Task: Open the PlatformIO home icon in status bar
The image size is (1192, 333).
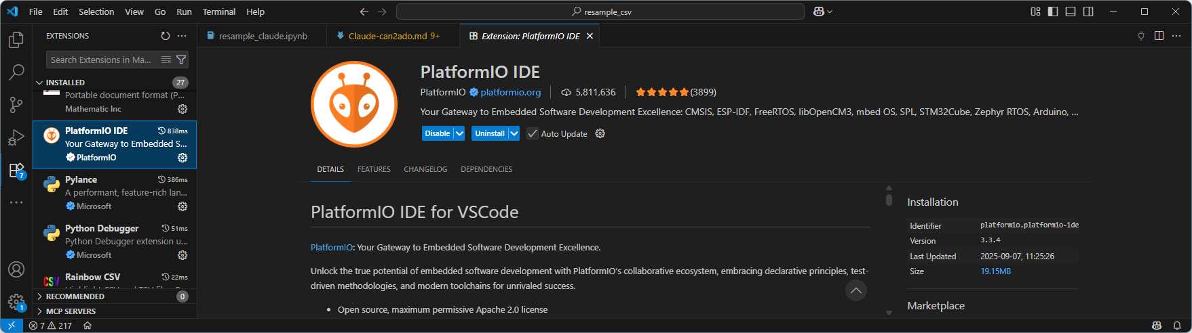Action: coord(88,326)
